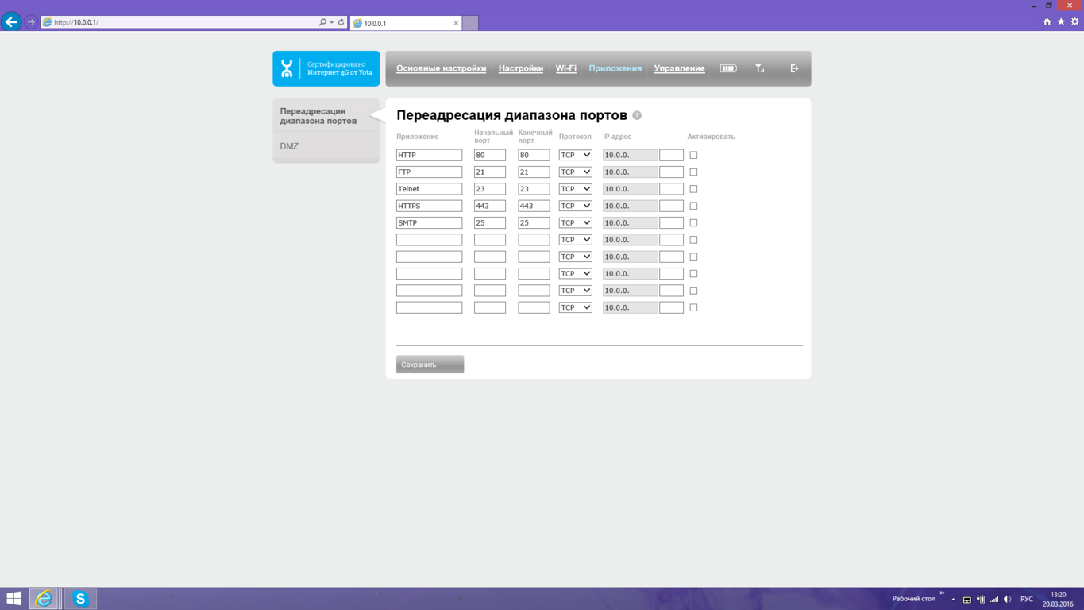The height and width of the screenshot is (610, 1084).
Task: Open browser tools gear icon
Action: 1075,22
